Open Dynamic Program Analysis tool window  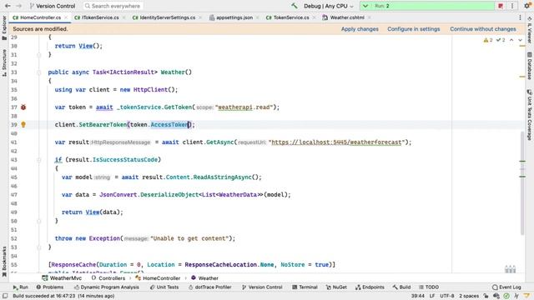[x=106, y=287]
